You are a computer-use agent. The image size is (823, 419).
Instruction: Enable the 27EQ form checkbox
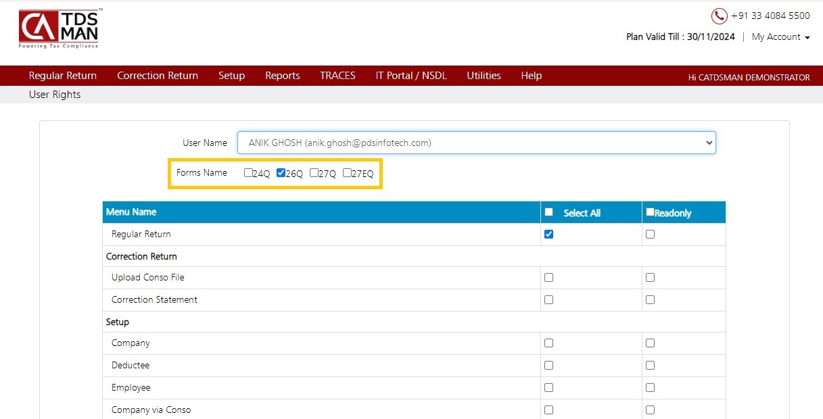pos(347,173)
